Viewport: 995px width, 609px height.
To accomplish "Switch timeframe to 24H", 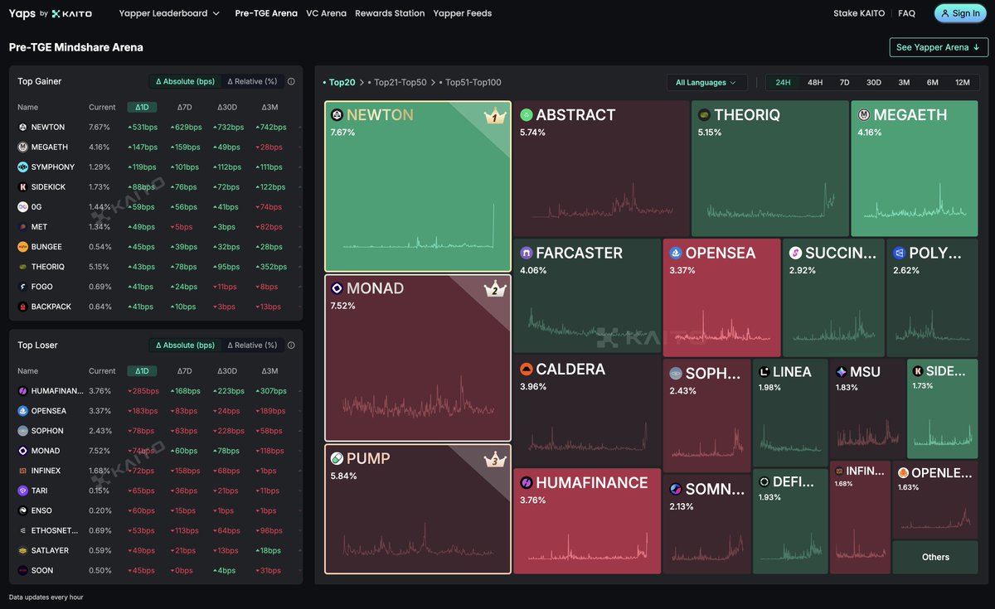I will pos(783,83).
